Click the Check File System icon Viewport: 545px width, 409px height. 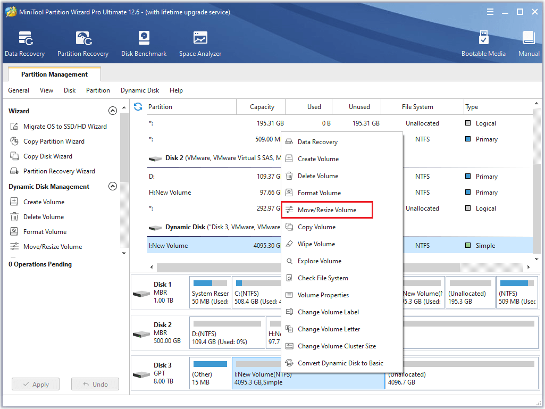coord(289,278)
